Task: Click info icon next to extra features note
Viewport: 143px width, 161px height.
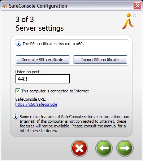Action: pos(16,117)
